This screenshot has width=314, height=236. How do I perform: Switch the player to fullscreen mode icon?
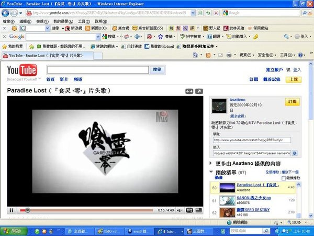click(199, 210)
